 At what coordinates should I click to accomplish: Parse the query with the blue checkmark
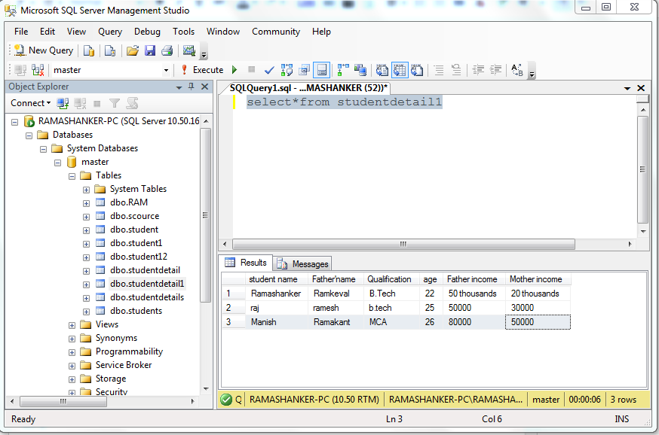point(269,70)
